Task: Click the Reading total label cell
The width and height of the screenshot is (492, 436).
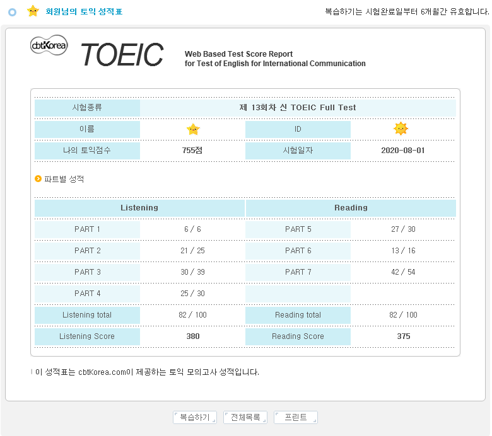Action: pos(298,315)
